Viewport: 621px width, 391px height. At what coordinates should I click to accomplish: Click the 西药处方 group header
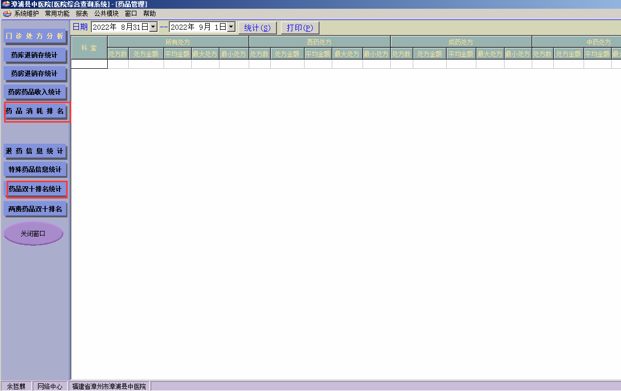coord(319,42)
